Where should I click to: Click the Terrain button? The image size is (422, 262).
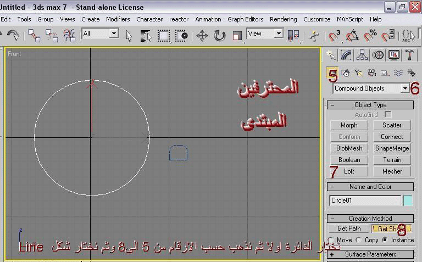pos(392,160)
